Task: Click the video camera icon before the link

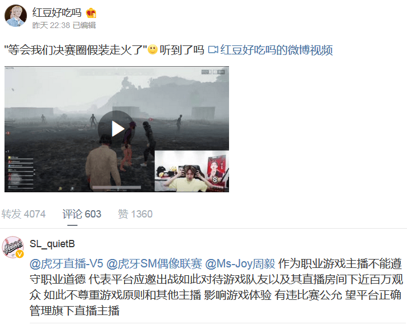Action: (x=213, y=49)
